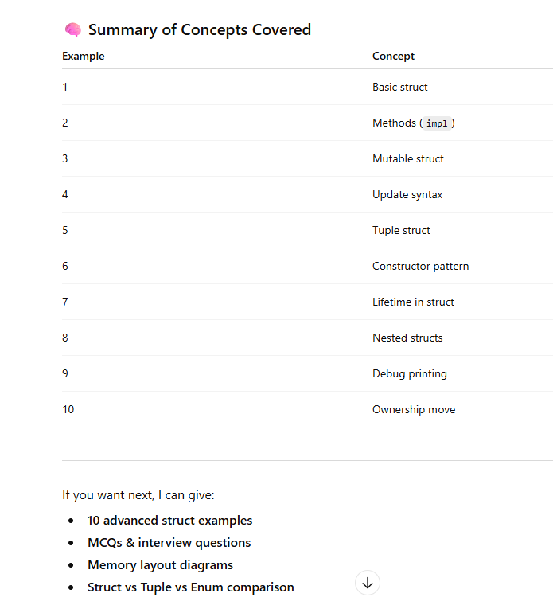Click the Ownership move concept cell
The height and width of the screenshot is (605, 553).
tap(414, 410)
